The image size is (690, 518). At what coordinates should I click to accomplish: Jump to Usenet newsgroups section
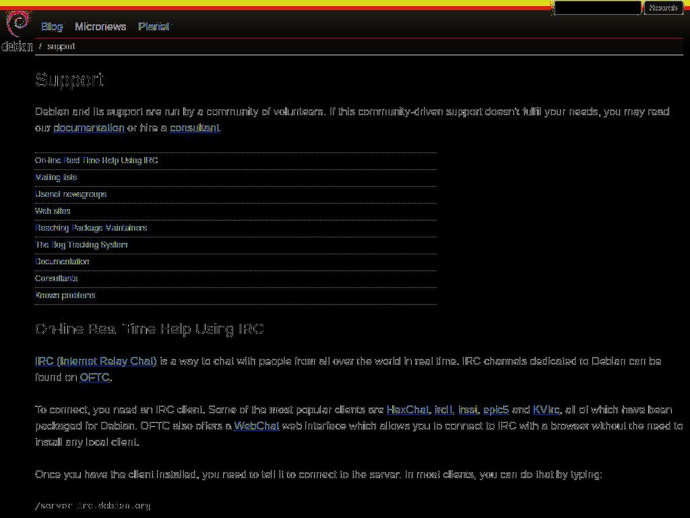(71, 194)
